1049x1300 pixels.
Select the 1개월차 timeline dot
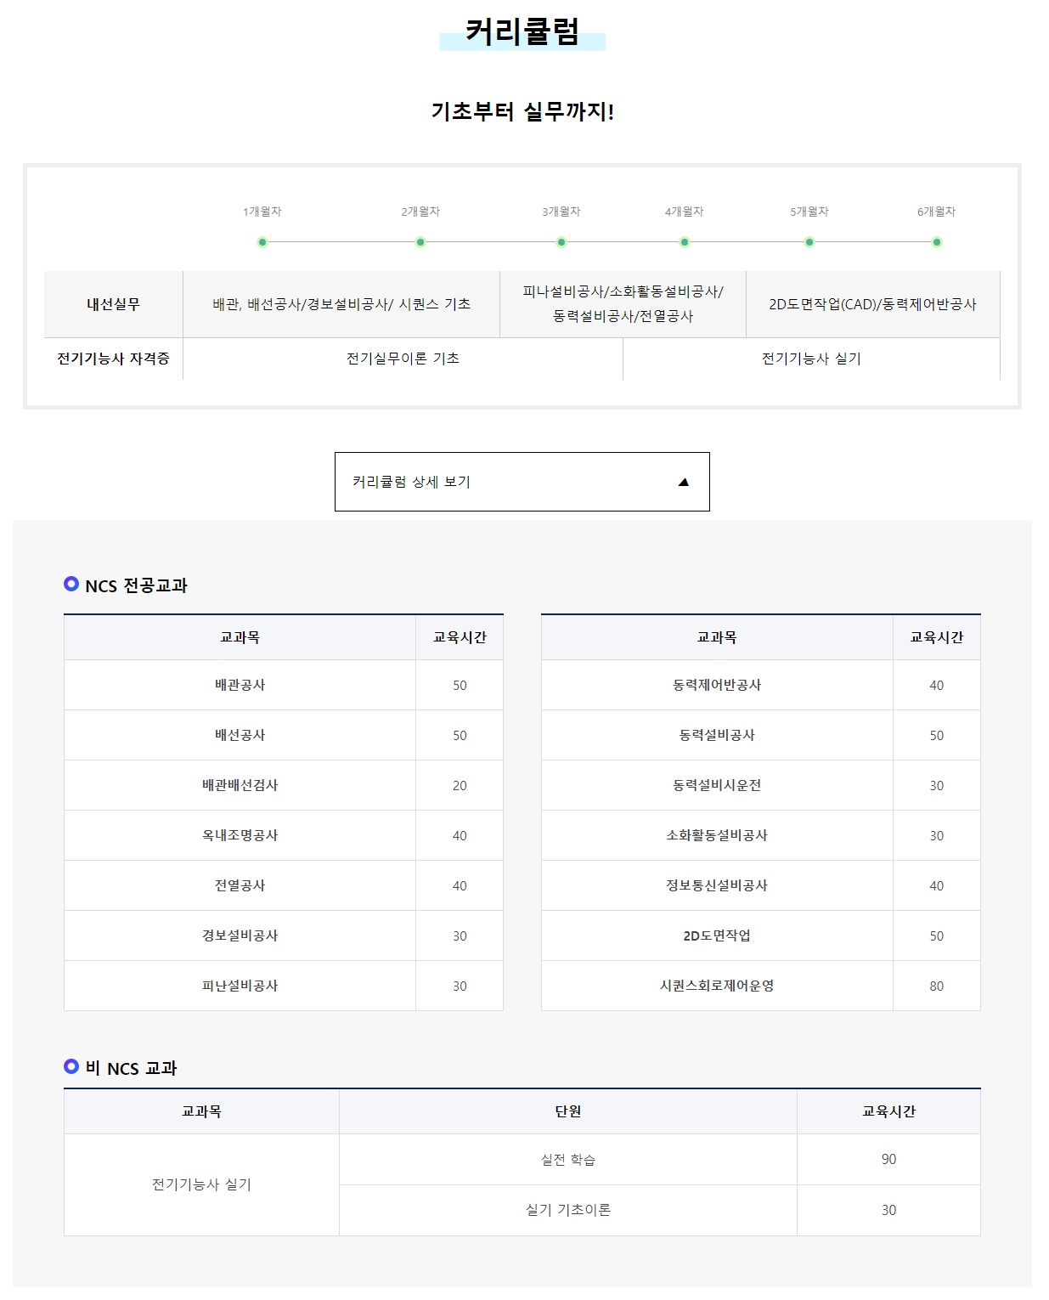(x=262, y=242)
